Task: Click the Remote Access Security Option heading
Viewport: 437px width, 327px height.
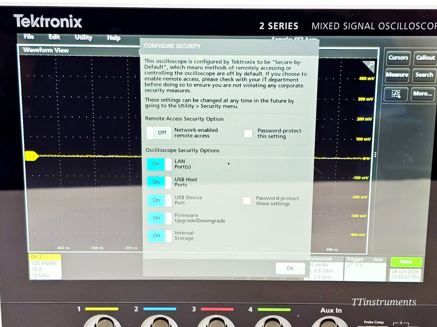Action: pyautogui.click(x=184, y=119)
